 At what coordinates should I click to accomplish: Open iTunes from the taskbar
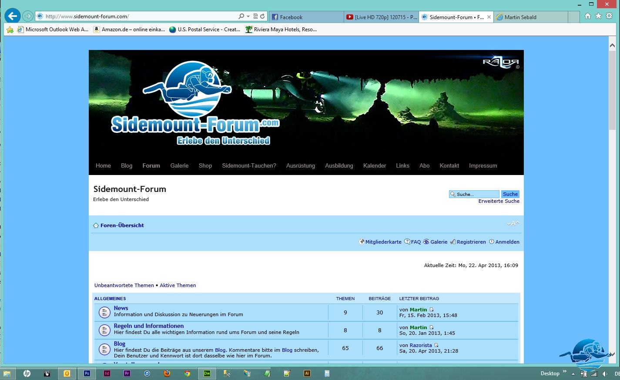[147, 373]
